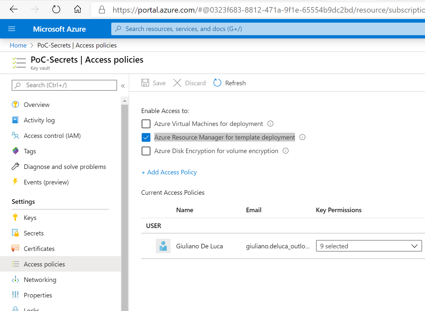Open Tags in sidebar
Screen dimensions: 425x311
pyautogui.click(x=30, y=151)
